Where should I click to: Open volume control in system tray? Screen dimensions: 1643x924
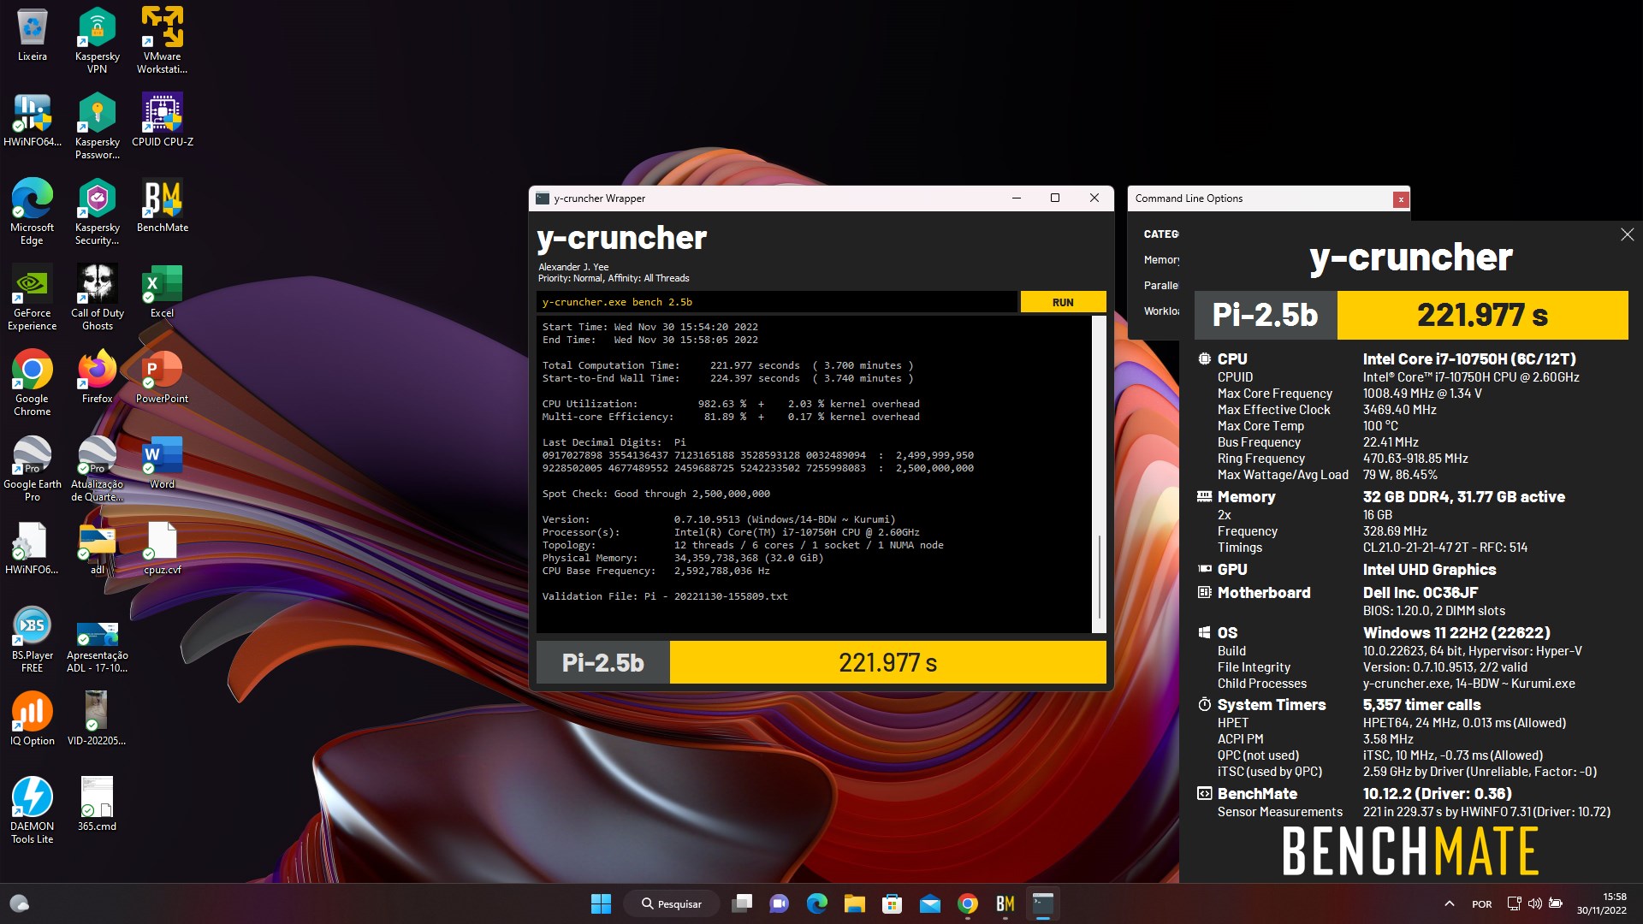pos(1534,903)
